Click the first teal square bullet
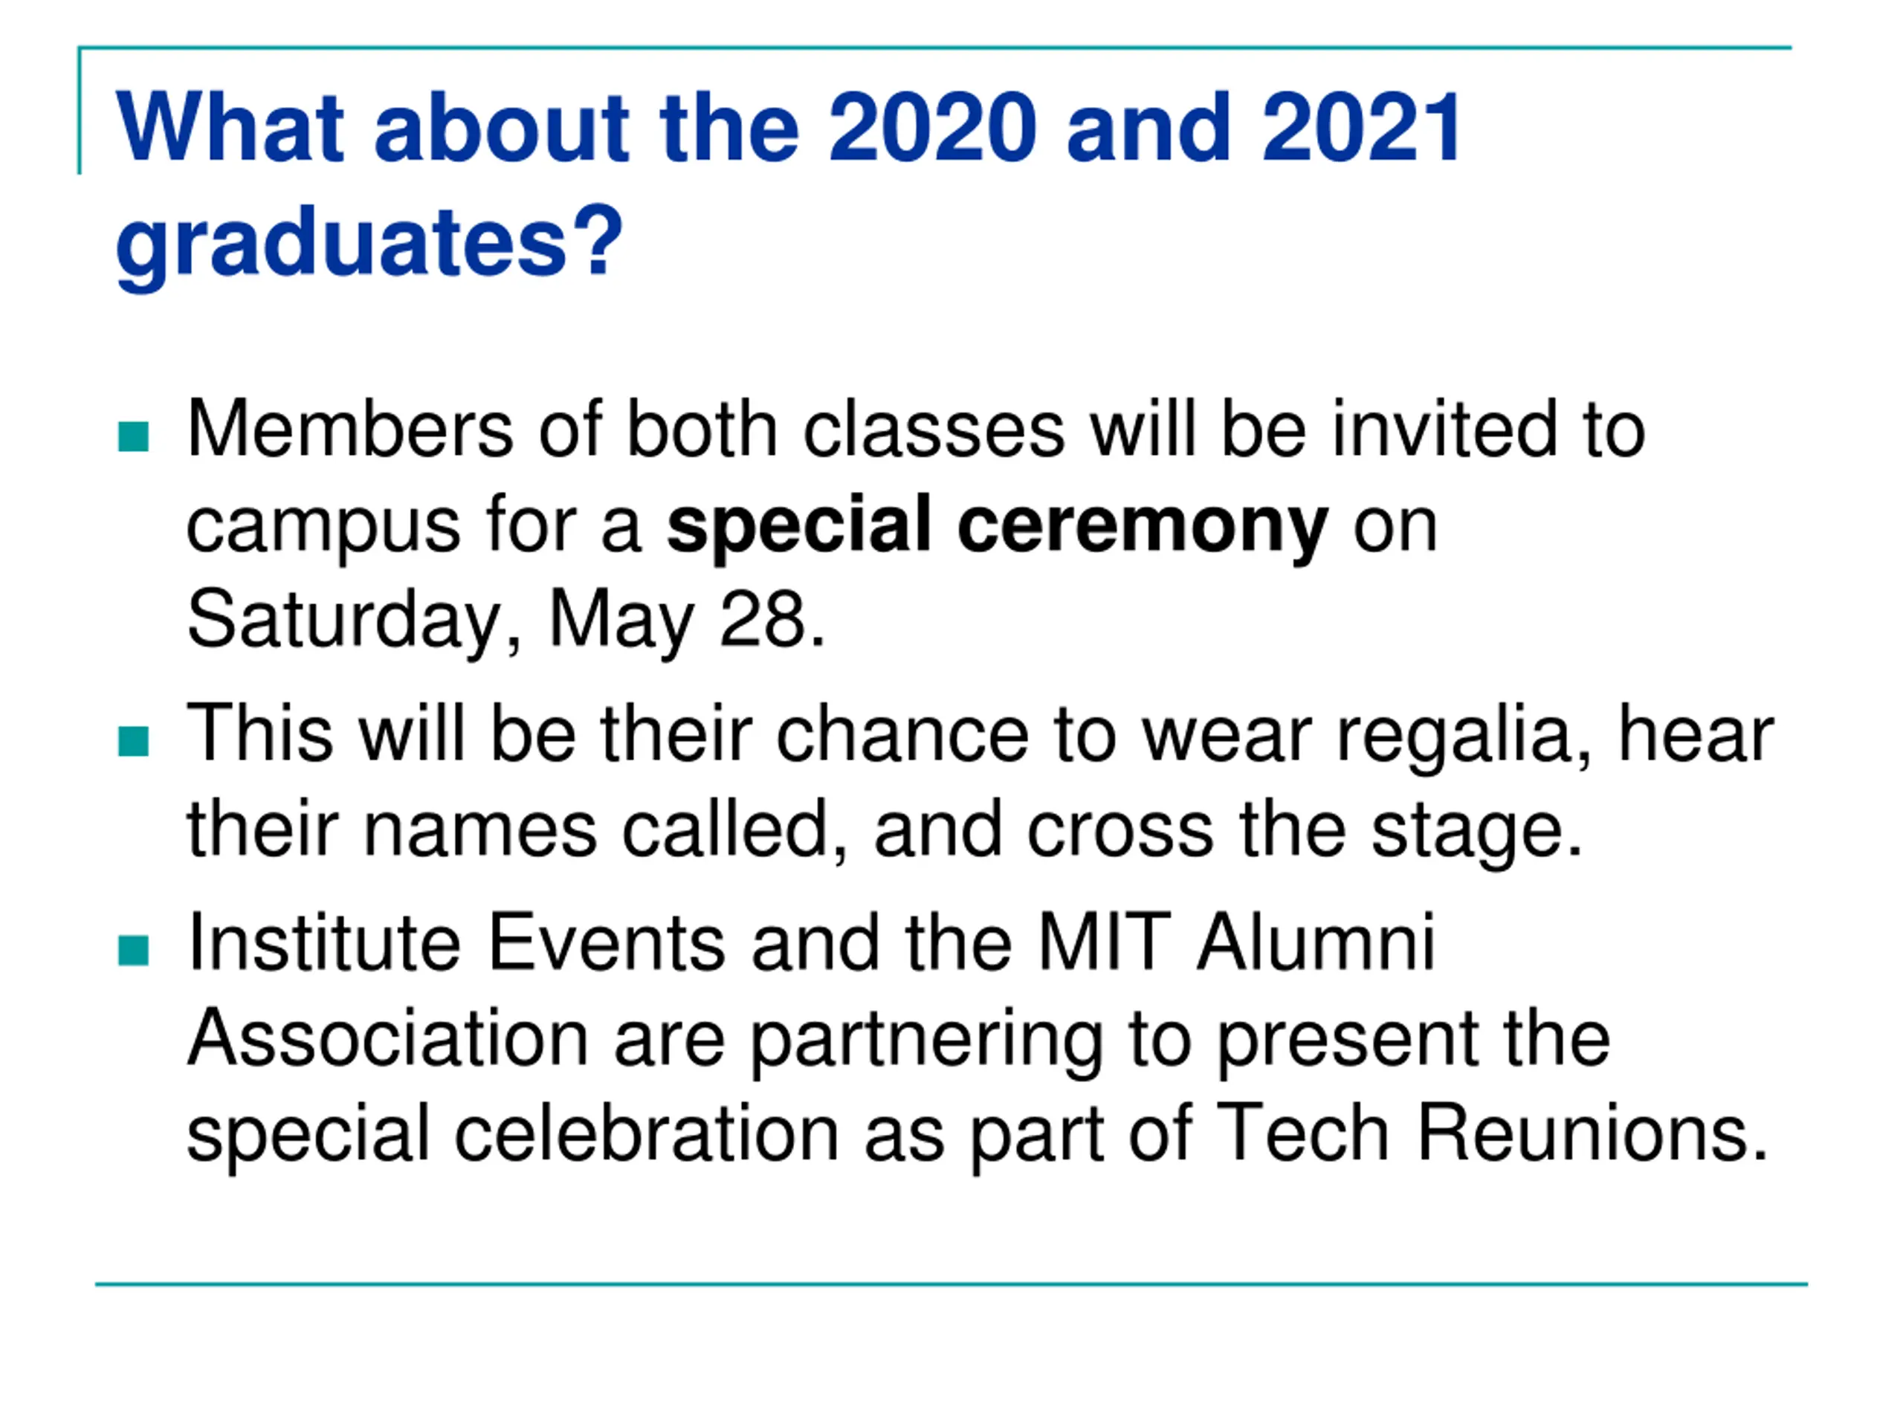 (x=133, y=436)
